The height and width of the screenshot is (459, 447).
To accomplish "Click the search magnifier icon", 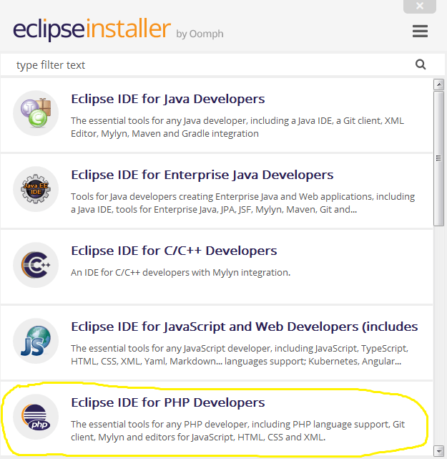I will 421,64.
